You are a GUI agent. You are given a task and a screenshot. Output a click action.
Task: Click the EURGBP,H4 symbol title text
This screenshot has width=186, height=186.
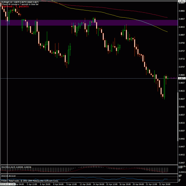7,2
